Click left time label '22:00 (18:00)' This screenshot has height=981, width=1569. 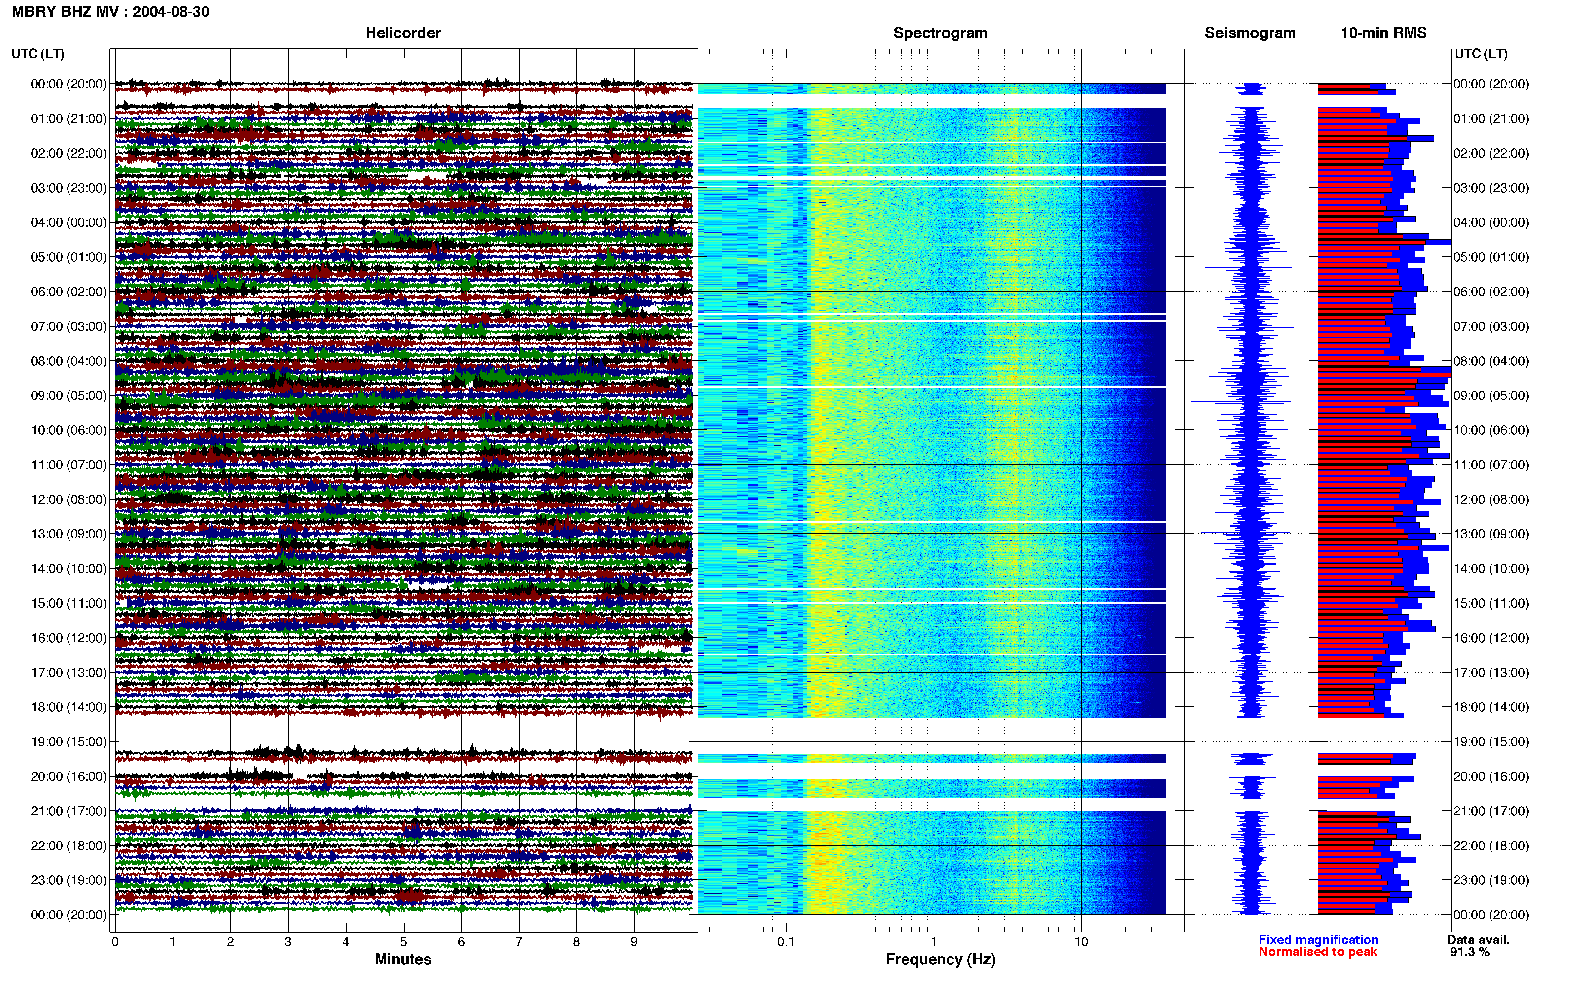[x=69, y=845]
